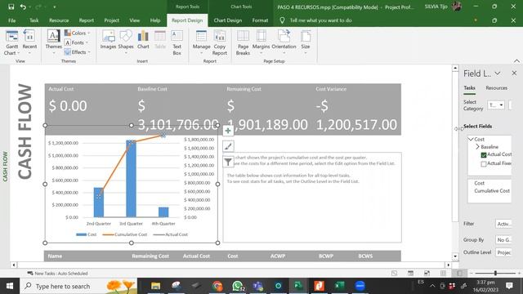Open the theme Effects dropdown
The width and height of the screenshot is (523, 294).
tap(78, 52)
